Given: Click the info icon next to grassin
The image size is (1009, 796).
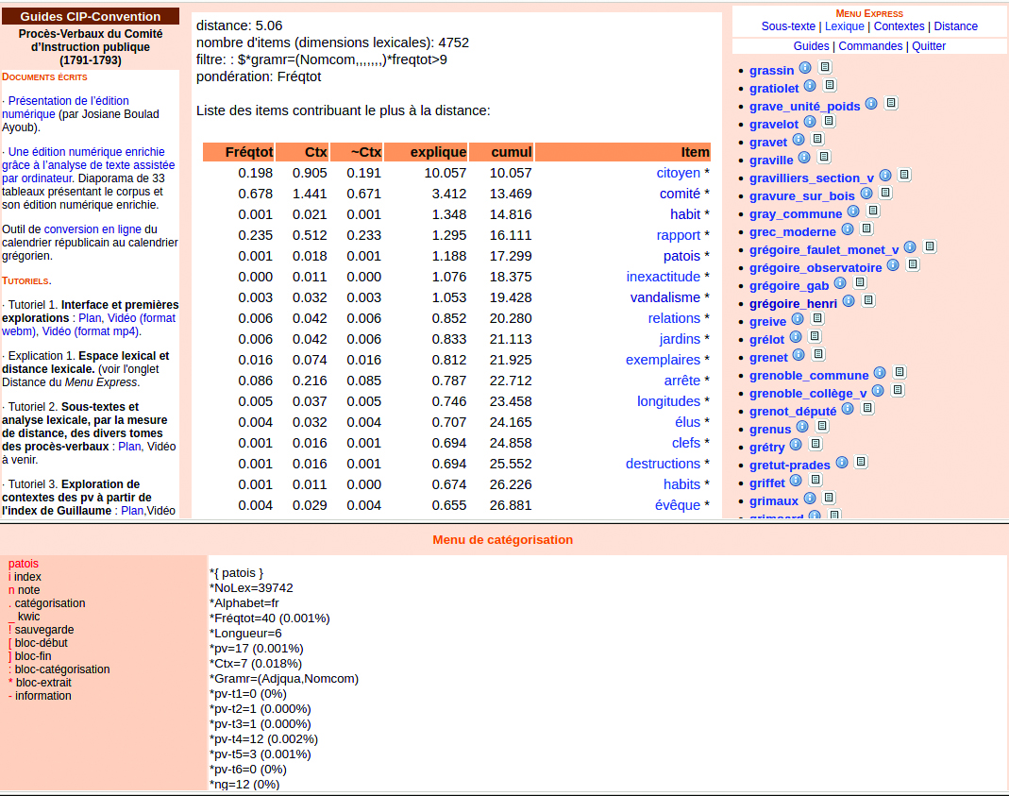Looking at the screenshot, I should click(805, 68).
